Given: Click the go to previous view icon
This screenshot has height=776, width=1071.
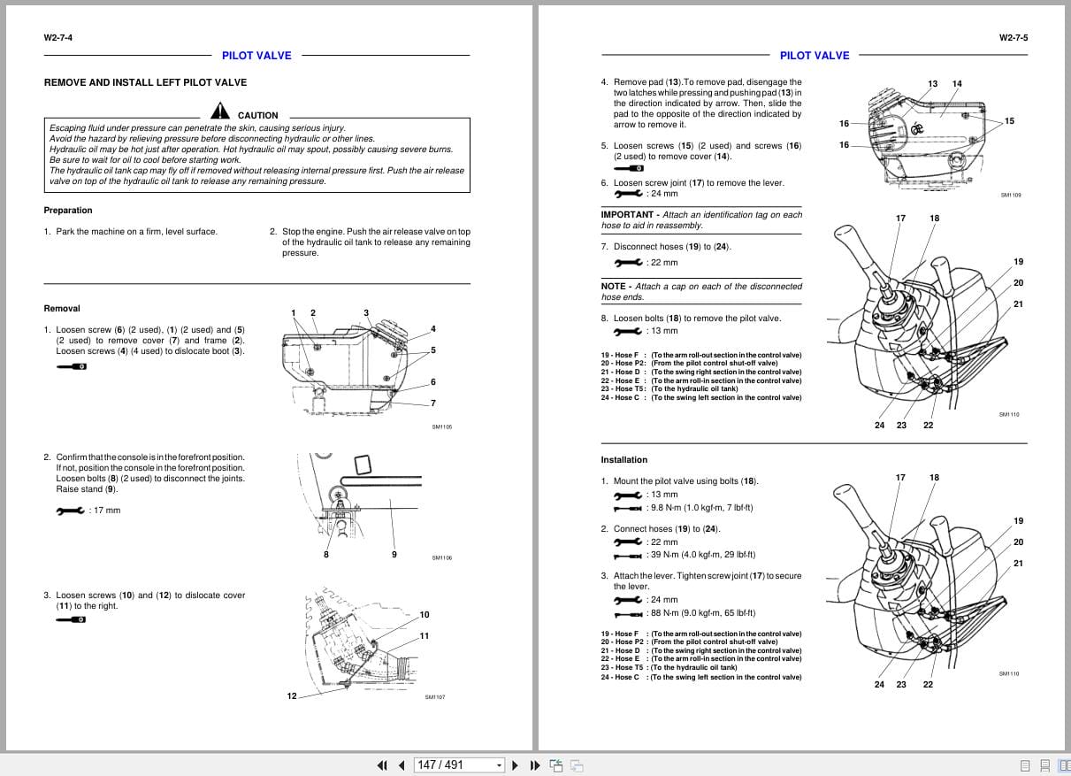Looking at the screenshot, I should click(556, 765).
